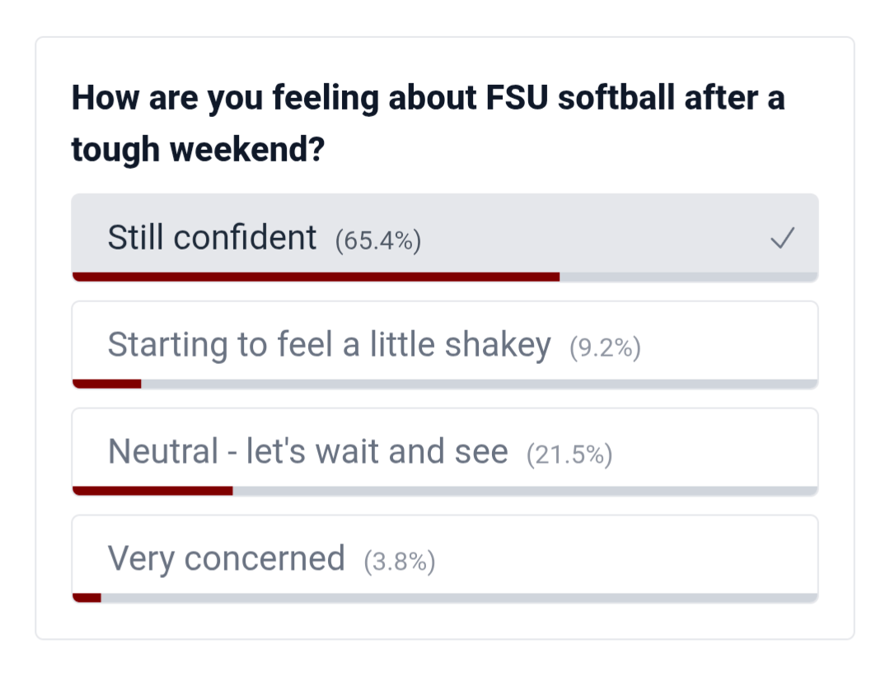The width and height of the screenshot is (890, 676).
Task: Click the 3.8% result percentage label
Action: (x=400, y=562)
